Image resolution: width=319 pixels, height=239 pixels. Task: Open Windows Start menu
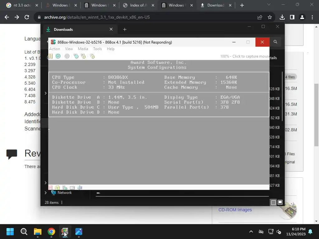click(10, 232)
